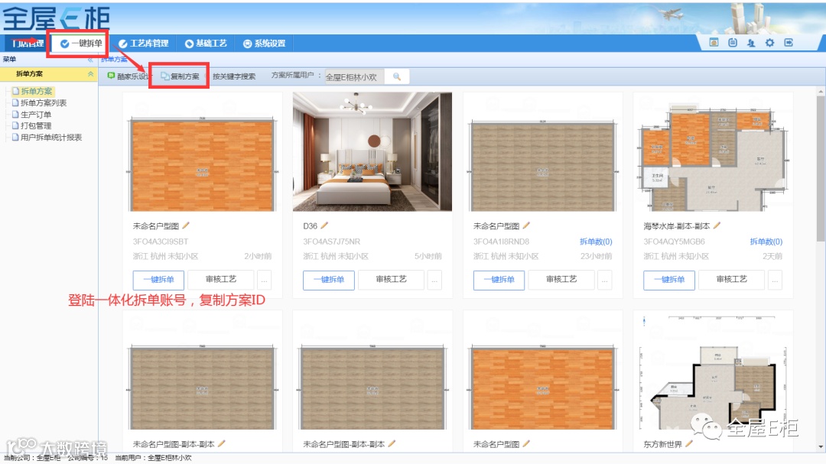Viewport: 826px width, 464px height.
Task: Open D36 bedroom render thumbnail
Action: tap(372, 151)
